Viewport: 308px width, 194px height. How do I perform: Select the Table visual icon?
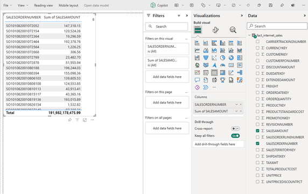[214, 72]
